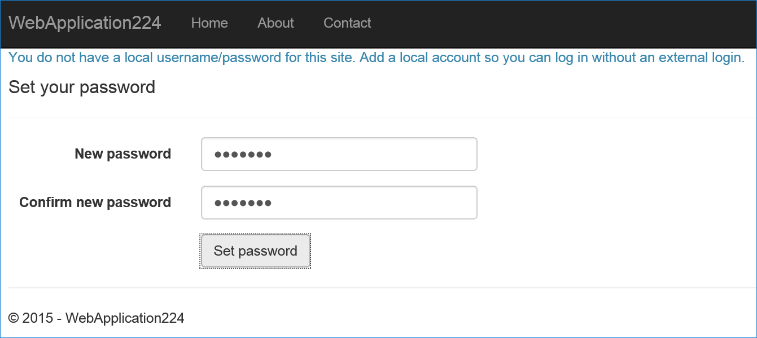This screenshot has height=338, width=757.
Task: Click the horizontal divider under the heading
Action: (378, 116)
